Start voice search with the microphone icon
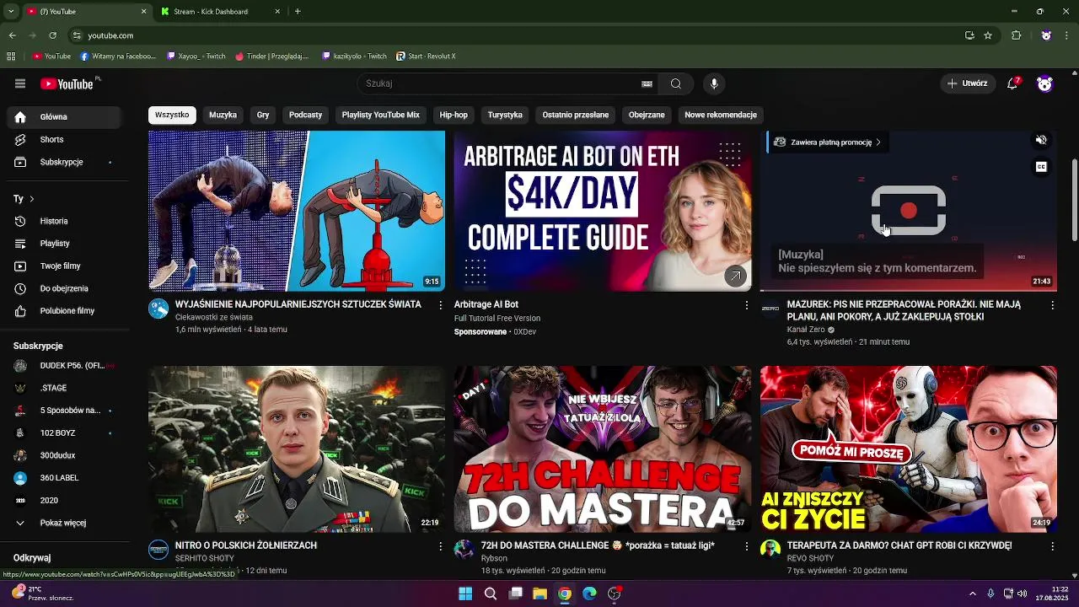Screen dimensions: 1079x607 click(714, 83)
